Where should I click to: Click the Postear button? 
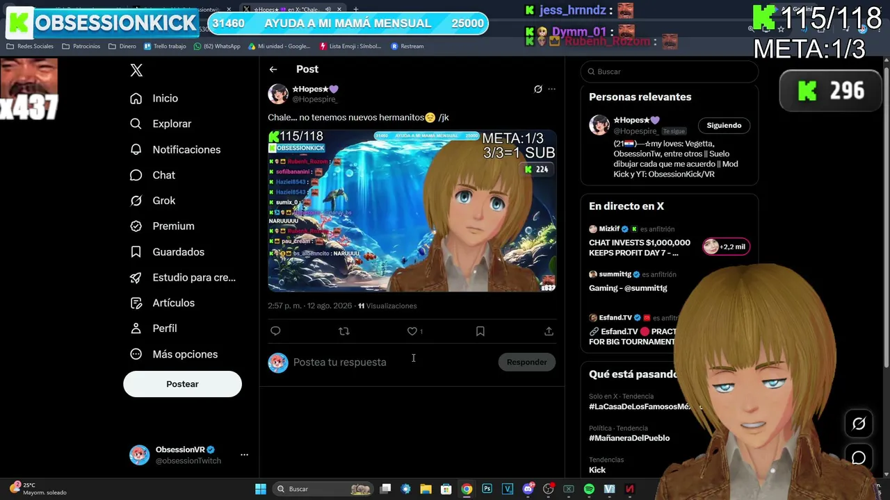pyautogui.click(x=182, y=384)
